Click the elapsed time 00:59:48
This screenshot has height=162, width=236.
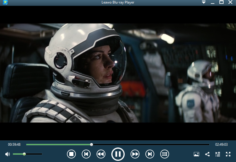coord(14,145)
